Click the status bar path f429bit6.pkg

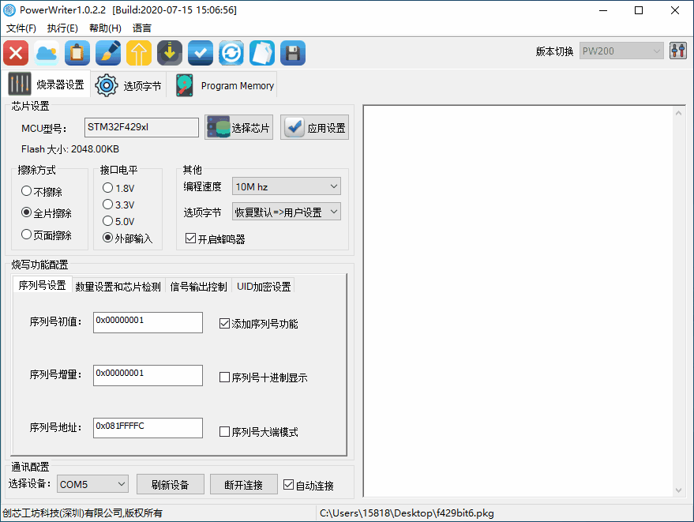pyautogui.click(x=407, y=513)
